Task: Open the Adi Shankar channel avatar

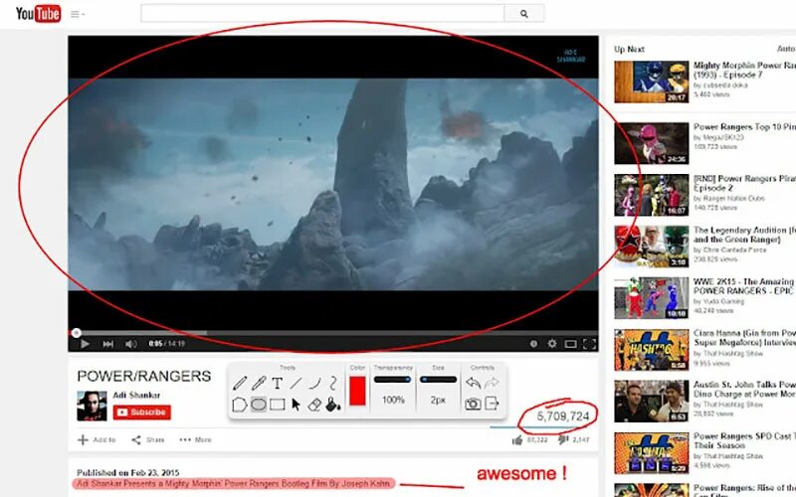Action: 92,406
